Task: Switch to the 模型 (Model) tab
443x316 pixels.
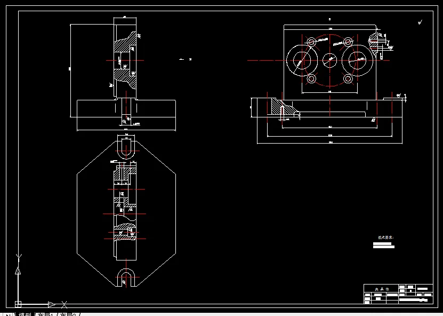Action: point(25,314)
